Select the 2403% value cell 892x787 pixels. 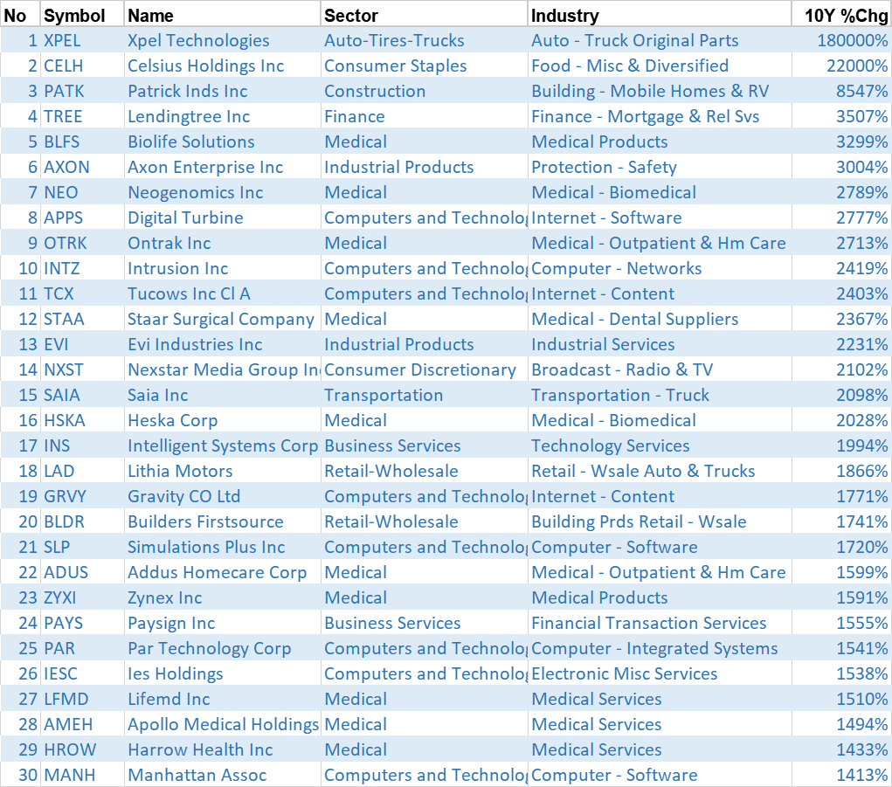tap(840, 293)
